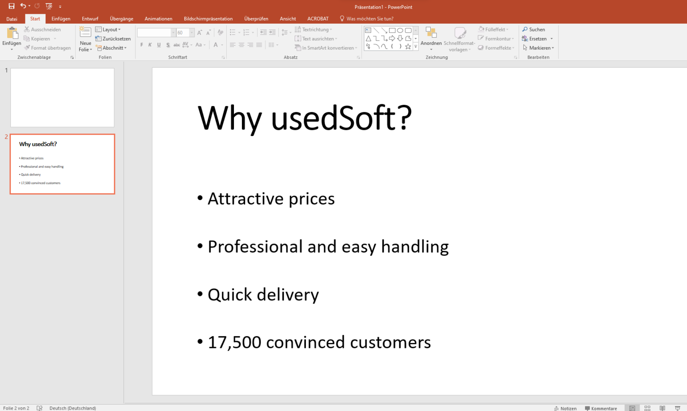Image resolution: width=687 pixels, height=411 pixels.
Task: Increase the font size
Action: pos(199,32)
